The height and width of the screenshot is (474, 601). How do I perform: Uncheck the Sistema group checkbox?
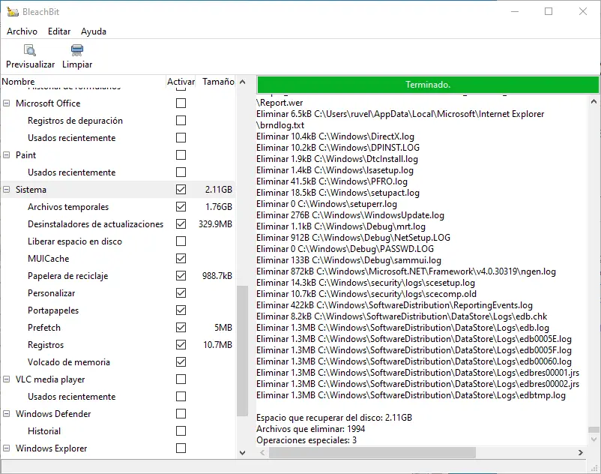(181, 190)
